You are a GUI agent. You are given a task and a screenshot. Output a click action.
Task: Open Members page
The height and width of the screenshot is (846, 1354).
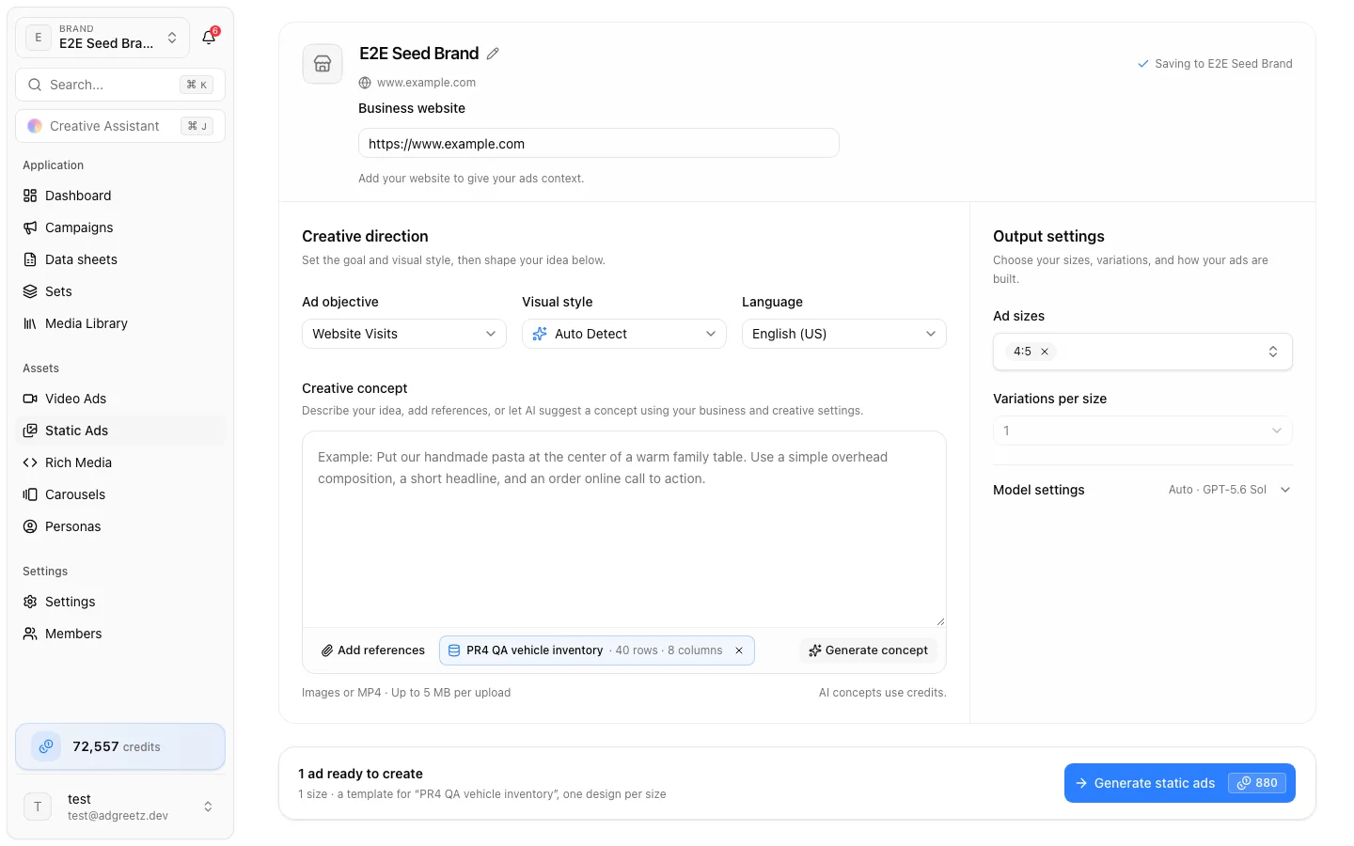pos(120,634)
